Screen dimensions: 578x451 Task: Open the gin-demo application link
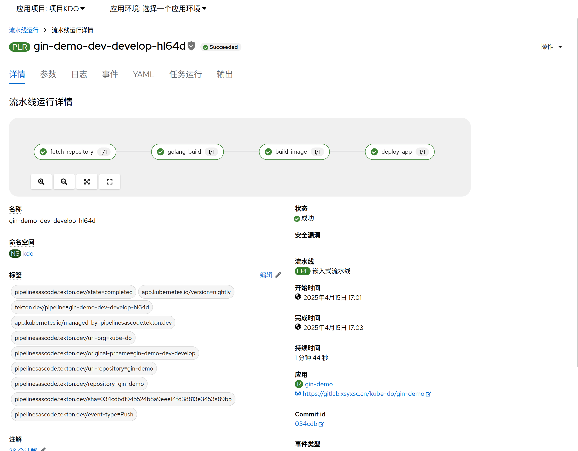click(319, 384)
